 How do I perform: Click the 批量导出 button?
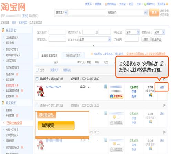point(157,39)
